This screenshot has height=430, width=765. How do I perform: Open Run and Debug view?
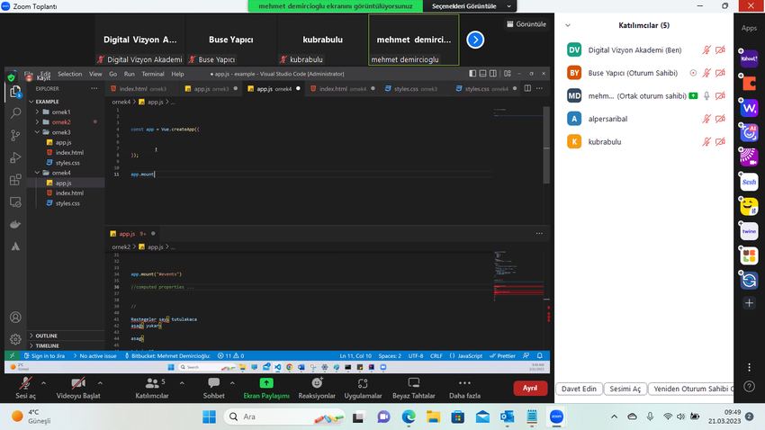15,157
